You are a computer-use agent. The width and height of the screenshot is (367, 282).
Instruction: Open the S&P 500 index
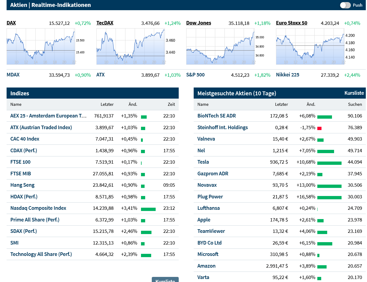[195, 75]
